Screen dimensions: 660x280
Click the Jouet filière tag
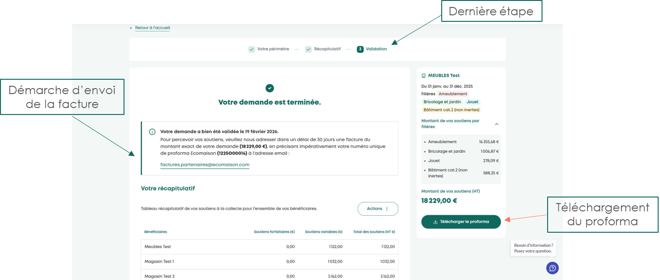pos(472,102)
